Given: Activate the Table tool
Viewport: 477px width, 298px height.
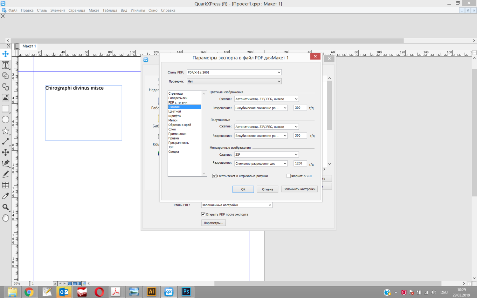Looking at the screenshot, I should [x=5, y=185].
